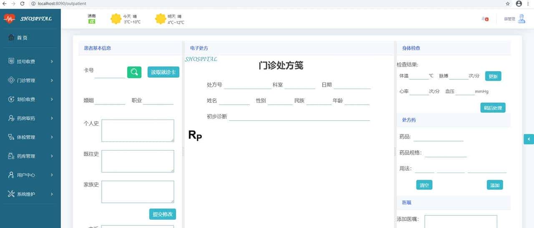Click the 处方号 input field
Image resolution: width=534 pixels, height=228 pixels.
248,85
